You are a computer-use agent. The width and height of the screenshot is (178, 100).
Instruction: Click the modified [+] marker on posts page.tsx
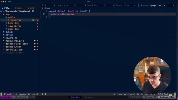[x=33, y=20]
